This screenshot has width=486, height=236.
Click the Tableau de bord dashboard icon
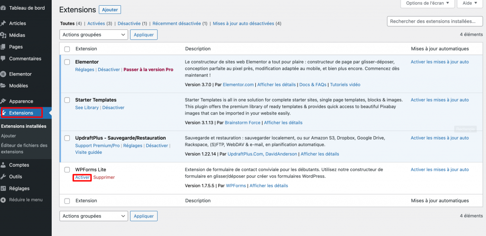[3, 8]
